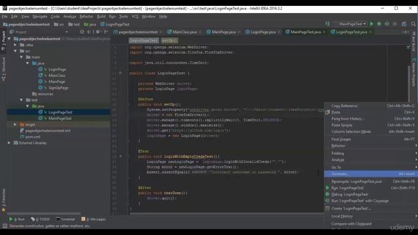
Task: Open the Run tool window at bottom
Action: [x=16, y=219]
